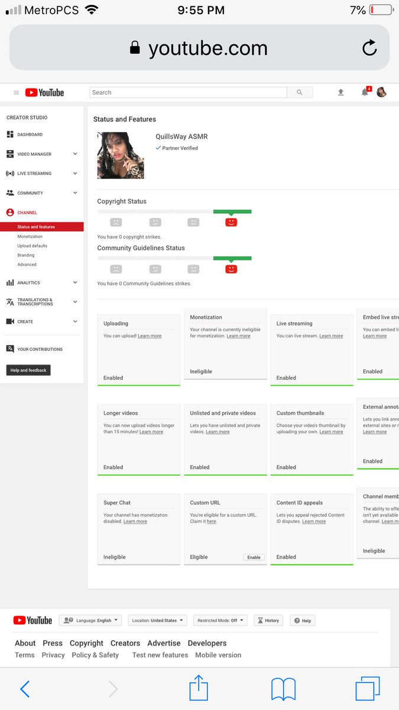The height and width of the screenshot is (710, 399).
Task: Click Learn more on Super Chat card
Action: [135, 521]
